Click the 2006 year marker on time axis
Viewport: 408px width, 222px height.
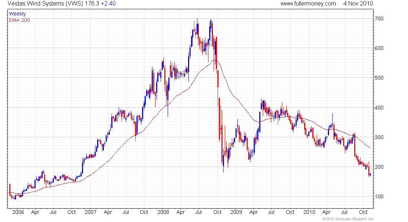(18, 212)
